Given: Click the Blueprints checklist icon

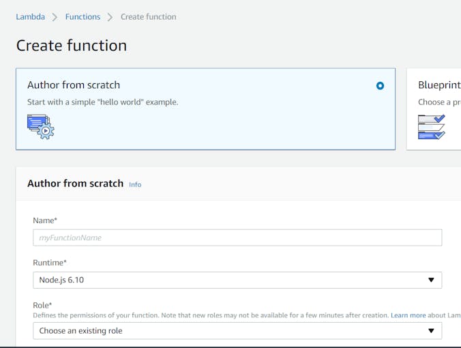Looking at the screenshot, I should (x=431, y=127).
